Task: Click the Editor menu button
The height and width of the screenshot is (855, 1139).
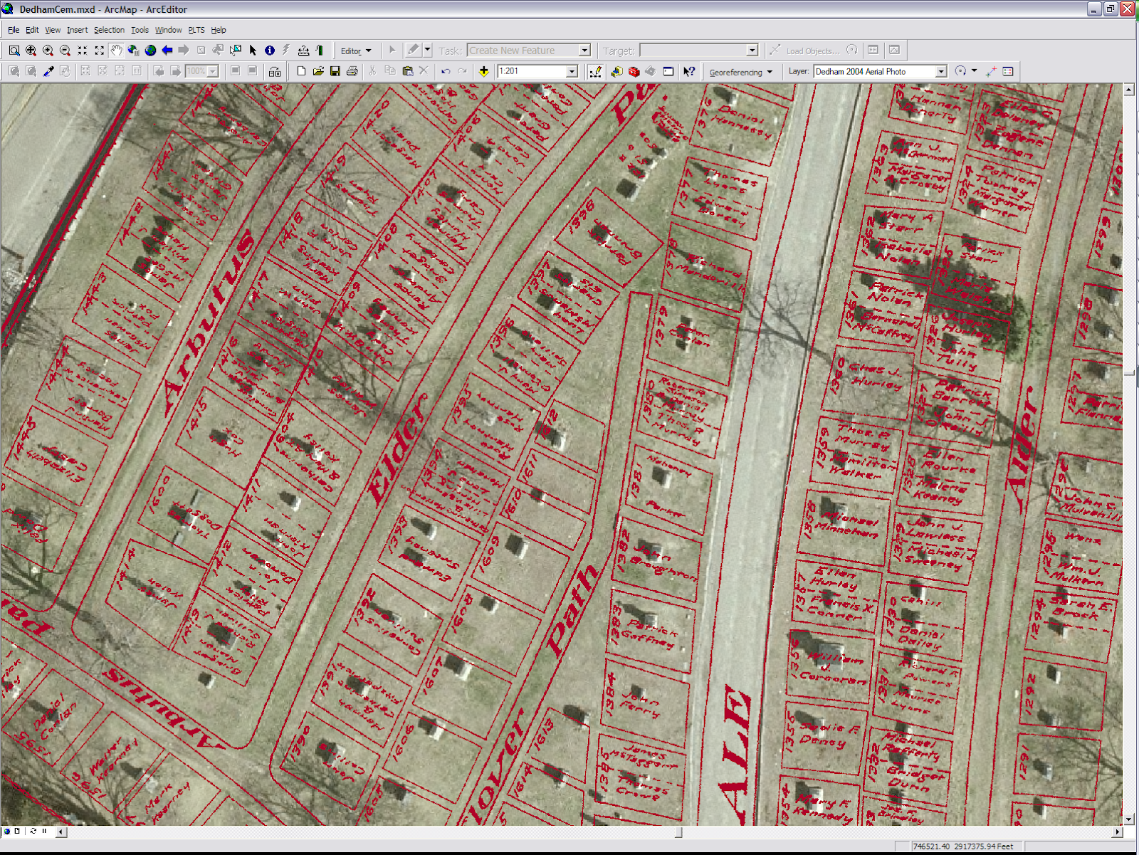Action: pos(355,51)
